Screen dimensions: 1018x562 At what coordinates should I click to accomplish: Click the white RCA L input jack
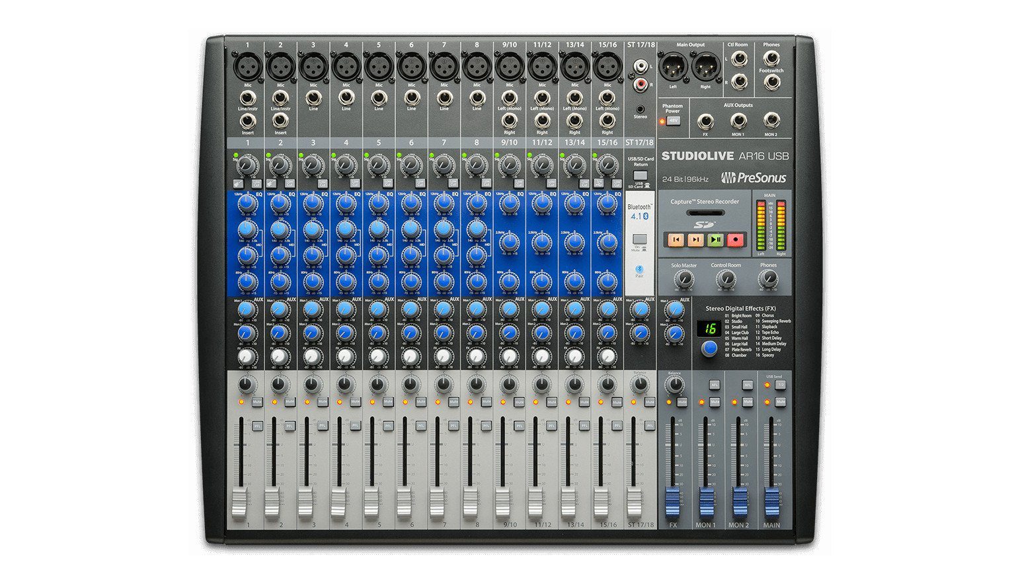pos(641,67)
